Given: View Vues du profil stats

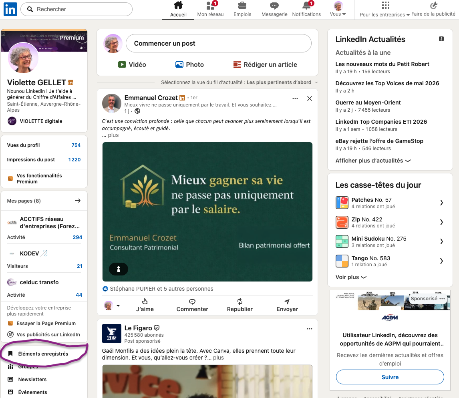Looking at the screenshot, I should point(44,145).
